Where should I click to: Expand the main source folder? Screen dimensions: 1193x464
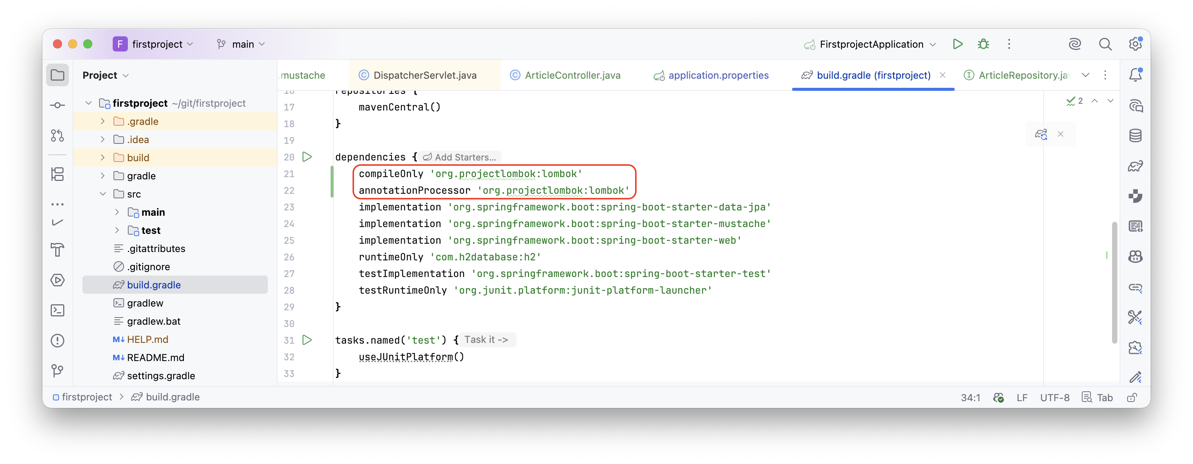click(117, 212)
